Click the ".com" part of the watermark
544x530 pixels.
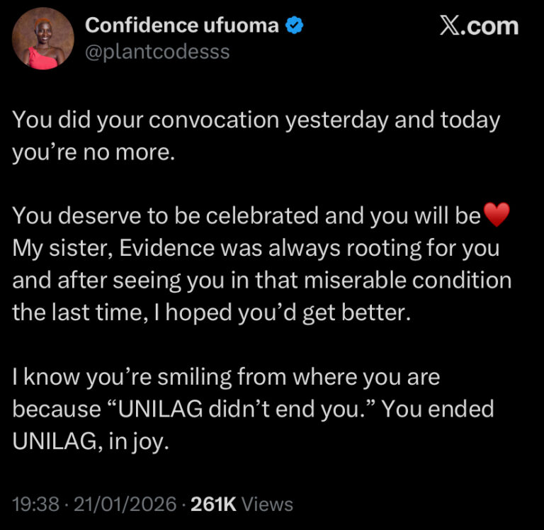[x=490, y=27]
